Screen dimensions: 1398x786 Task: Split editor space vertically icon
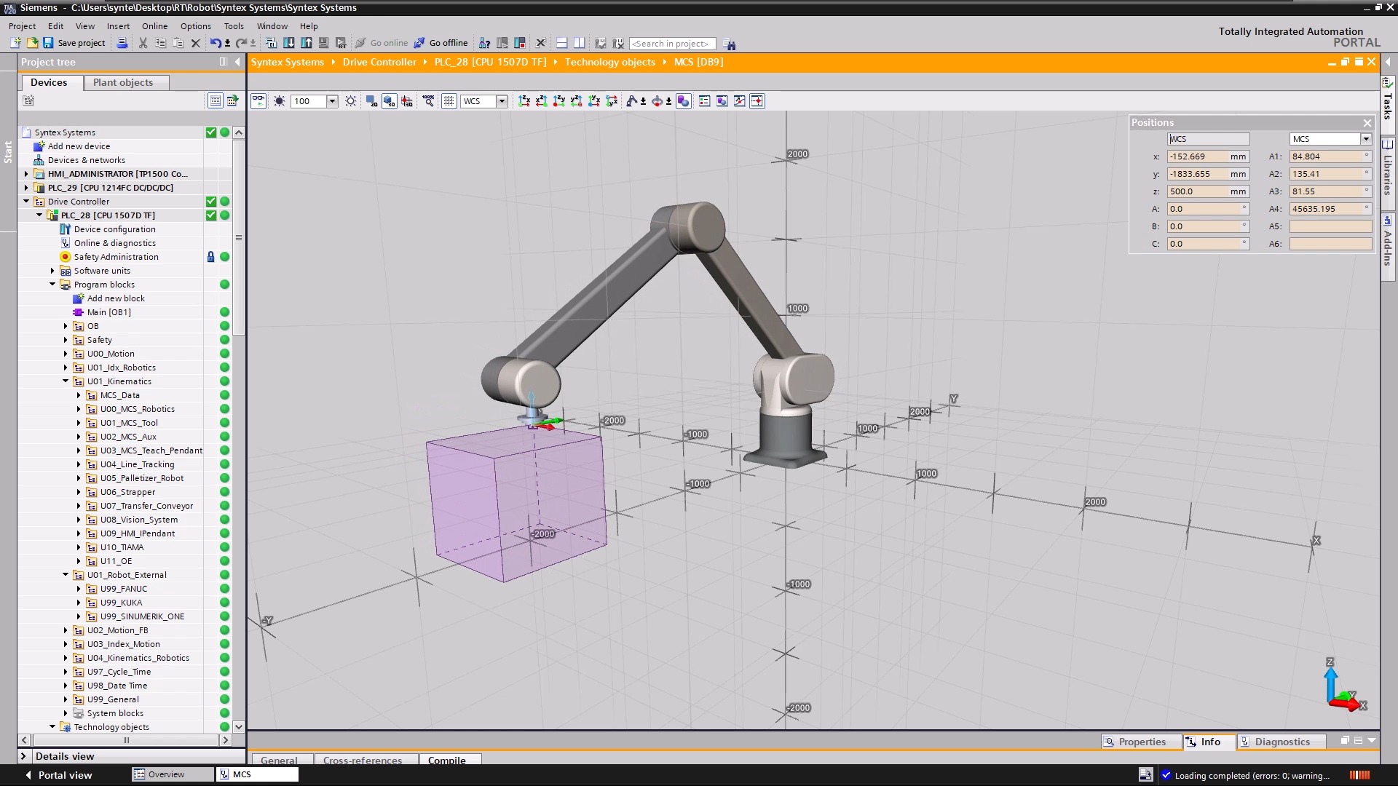(579, 43)
